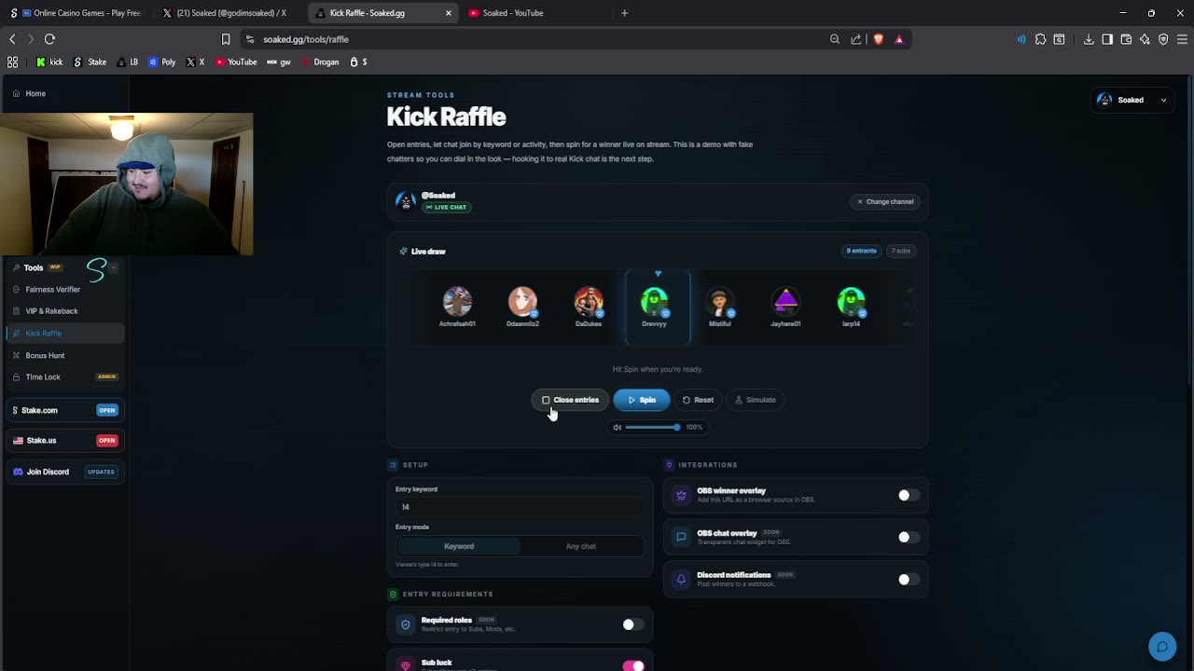This screenshot has width=1194, height=671.
Task: Click the OBS chat overlay bubble icon
Action: (x=681, y=537)
